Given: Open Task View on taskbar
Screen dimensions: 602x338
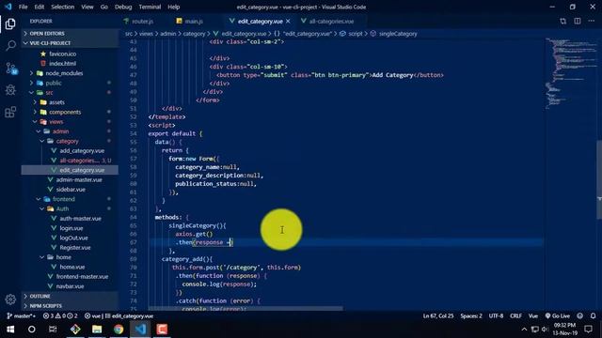Looking at the screenshot, I should click(x=53, y=330).
